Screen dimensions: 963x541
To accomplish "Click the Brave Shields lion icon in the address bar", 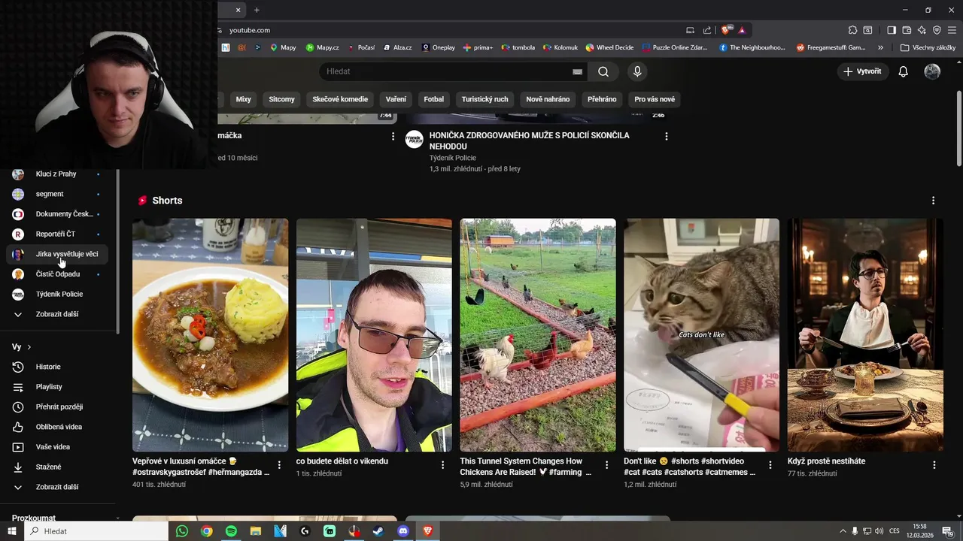I will 725,30.
